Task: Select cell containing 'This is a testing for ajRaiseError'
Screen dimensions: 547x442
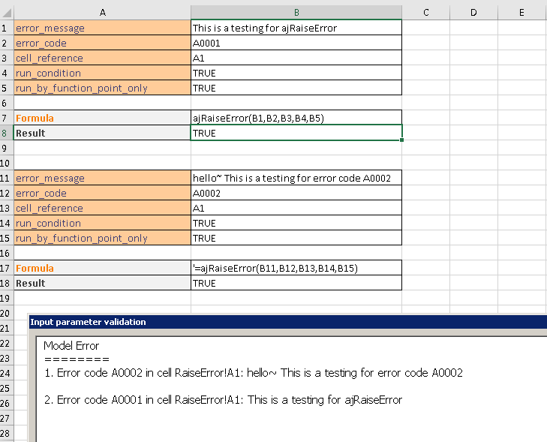Action: pos(296,28)
